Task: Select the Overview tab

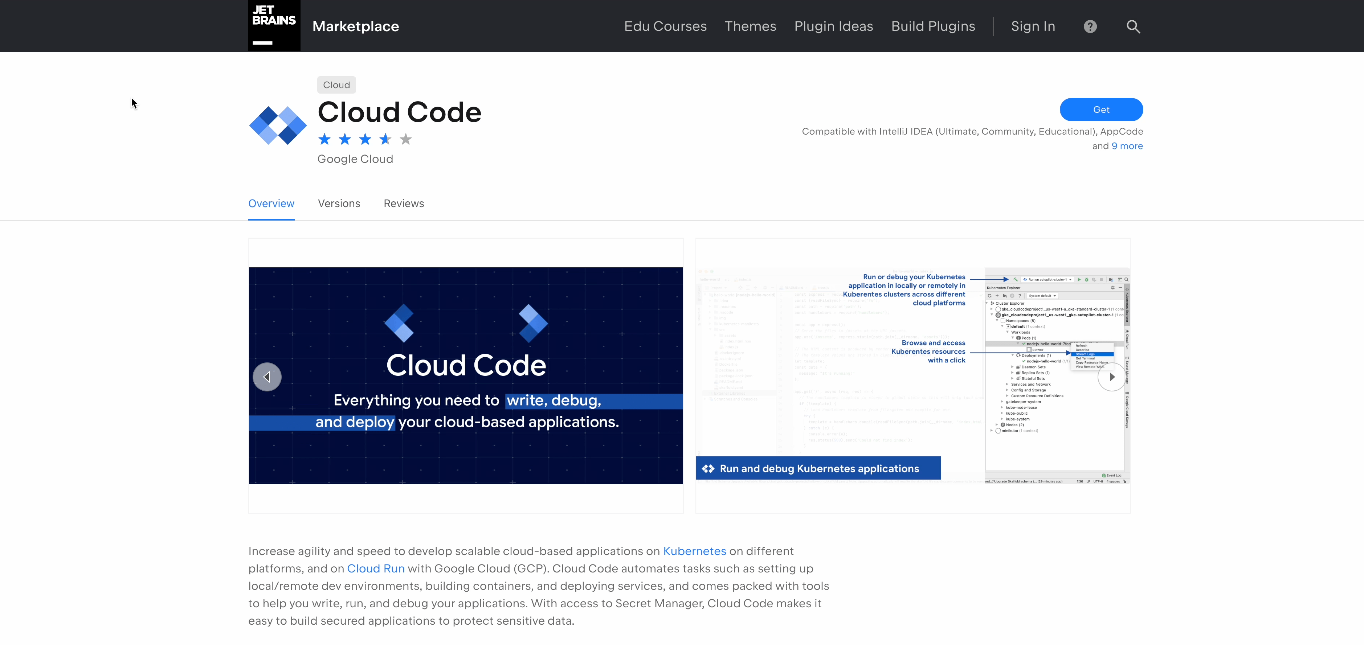Action: [x=271, y=204]
